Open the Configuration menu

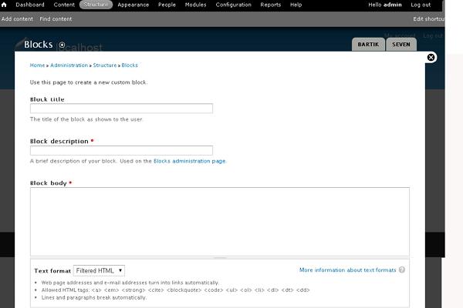click(x=233, y=5)
